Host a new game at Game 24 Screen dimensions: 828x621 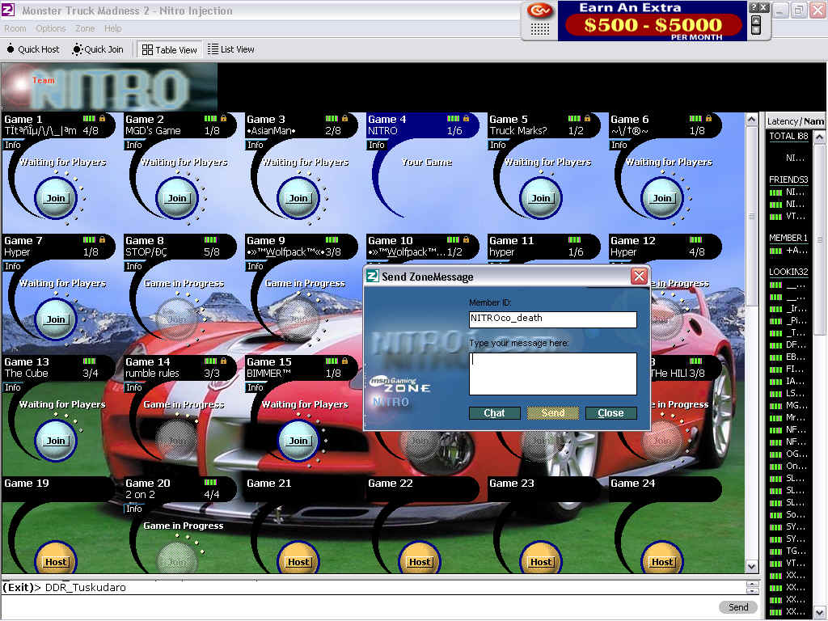(662, 561)
